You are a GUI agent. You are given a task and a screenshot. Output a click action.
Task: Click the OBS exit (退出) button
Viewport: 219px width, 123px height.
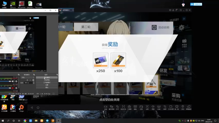47,87
